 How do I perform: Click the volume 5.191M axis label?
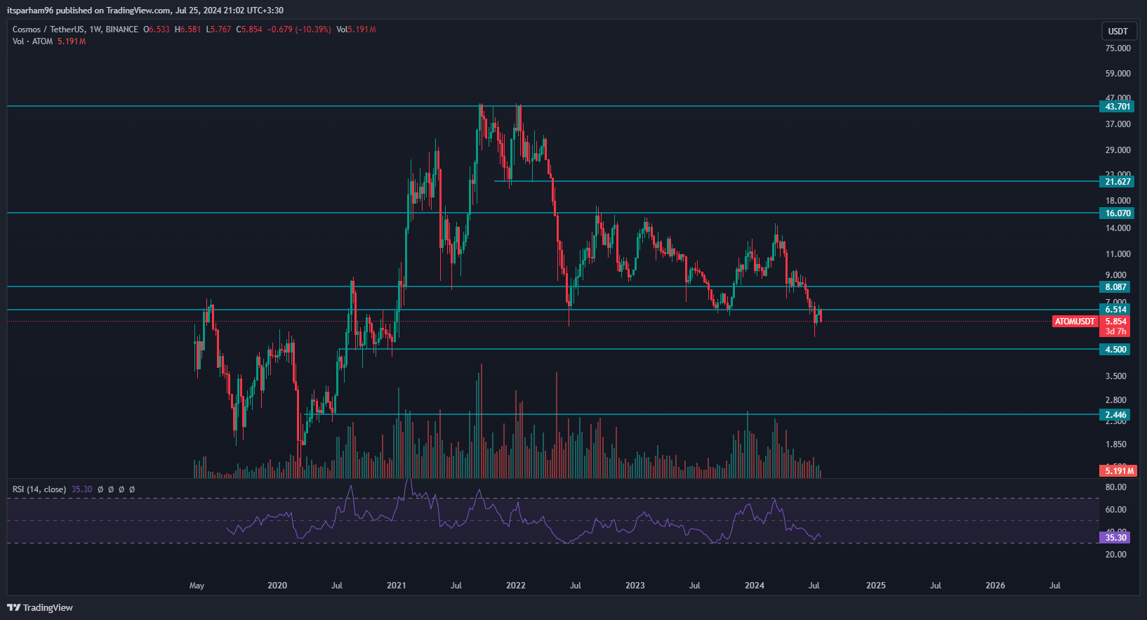click(1117, 471)
